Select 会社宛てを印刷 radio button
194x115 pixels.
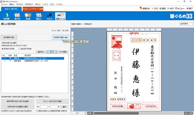(x=19, y=49)
